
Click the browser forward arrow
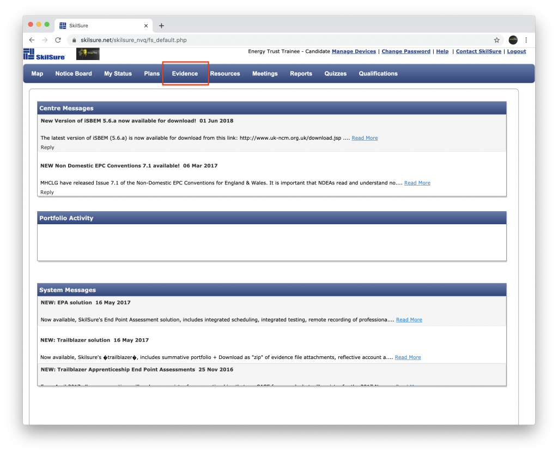45,40
